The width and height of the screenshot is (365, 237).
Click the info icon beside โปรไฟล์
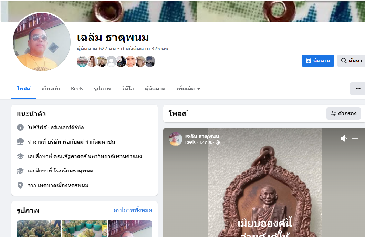(20, 127)
